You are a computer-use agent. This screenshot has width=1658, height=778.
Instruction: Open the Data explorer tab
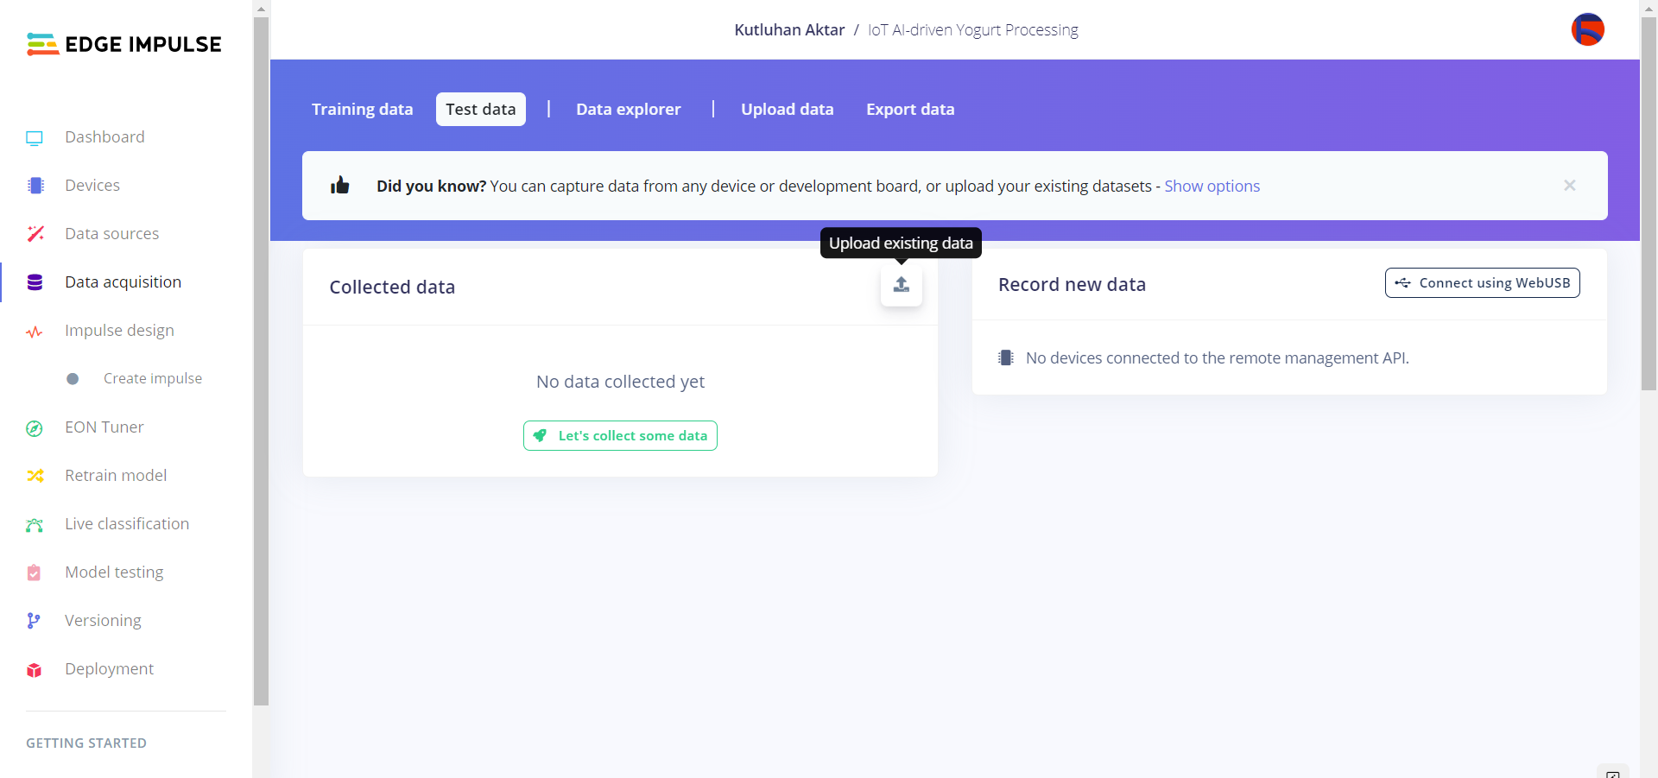click(628, 110)
